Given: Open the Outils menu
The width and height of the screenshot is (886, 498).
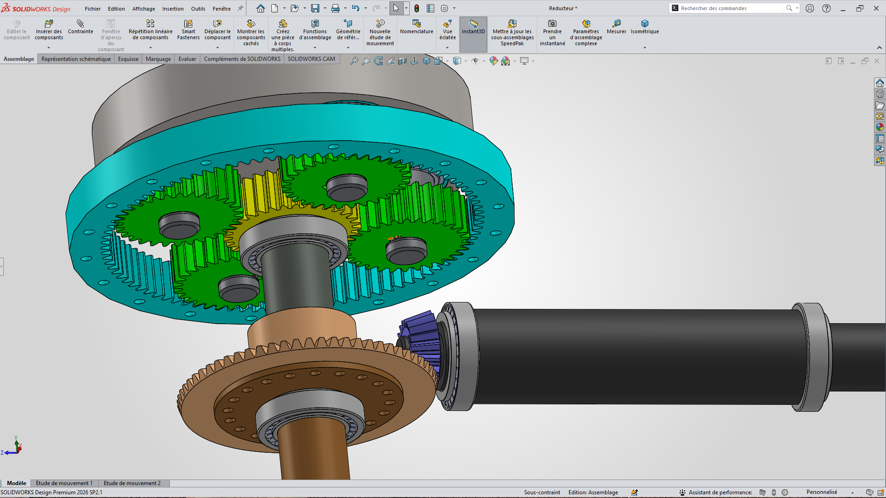Looking at the screenshot, I should [x=198, y=9].
